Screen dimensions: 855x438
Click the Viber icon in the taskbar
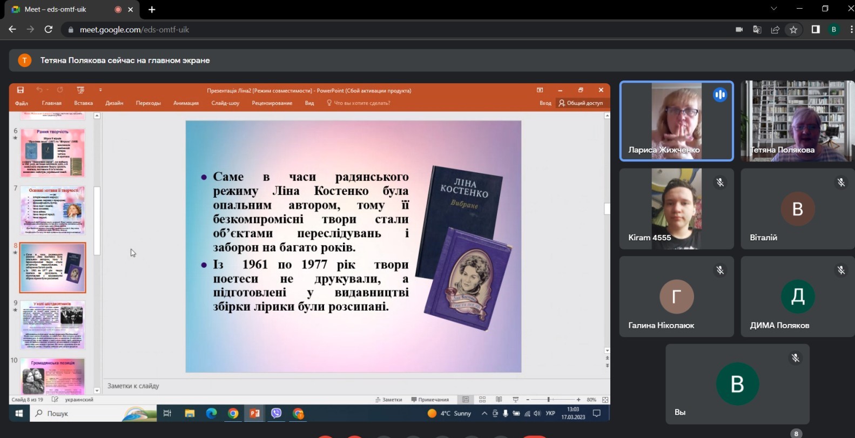276,414
